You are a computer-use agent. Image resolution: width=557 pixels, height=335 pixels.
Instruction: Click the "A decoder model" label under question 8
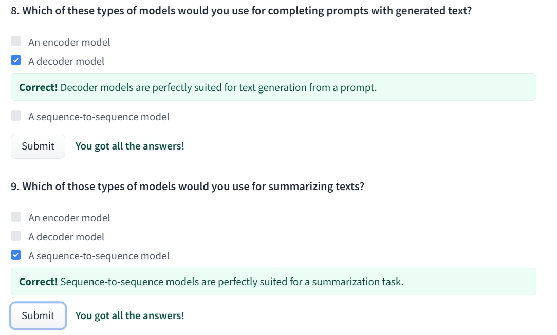click(66, 61)
